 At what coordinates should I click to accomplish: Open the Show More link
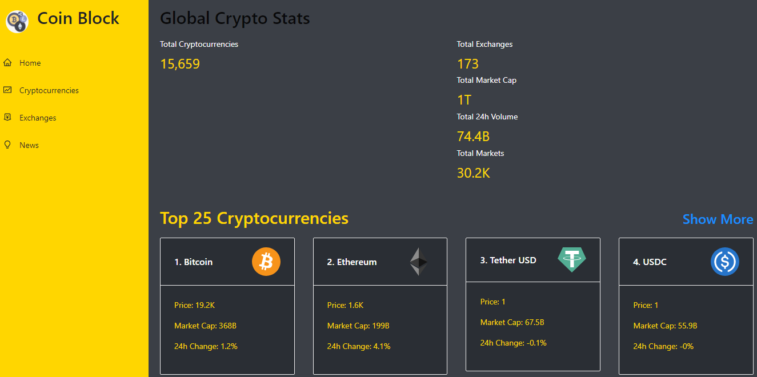718,219
